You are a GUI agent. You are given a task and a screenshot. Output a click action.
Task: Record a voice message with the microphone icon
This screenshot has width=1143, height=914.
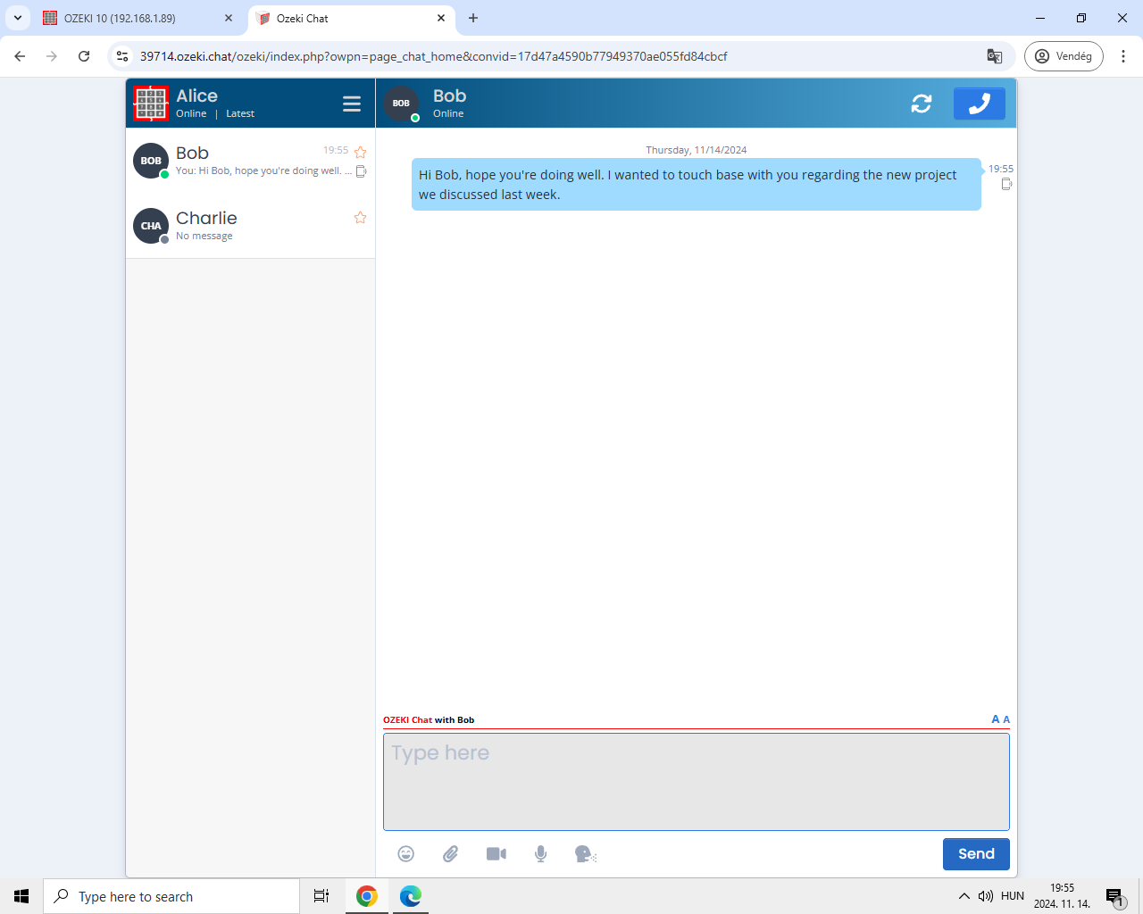tap(541, 854)
